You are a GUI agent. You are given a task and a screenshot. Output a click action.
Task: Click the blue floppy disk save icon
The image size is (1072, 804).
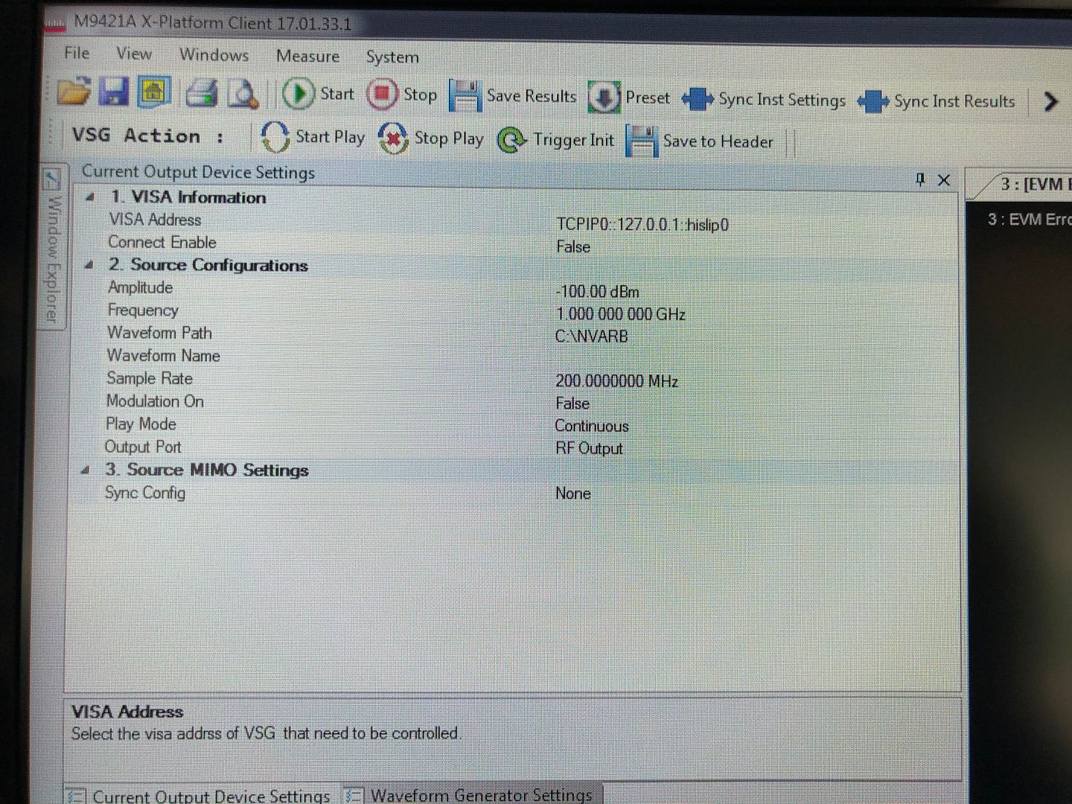114,92
